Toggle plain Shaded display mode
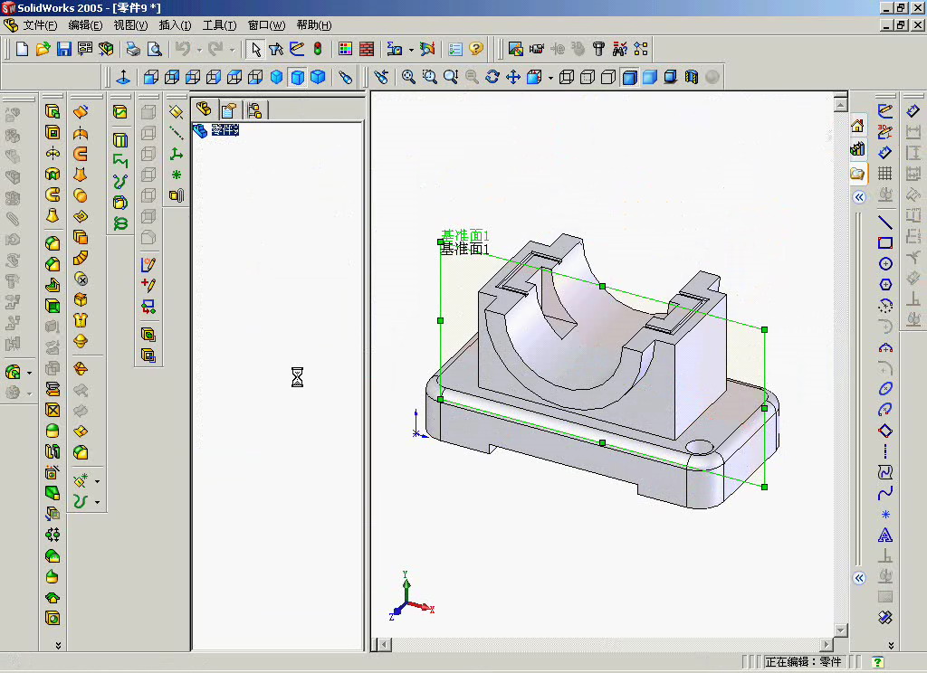The width and height of the screenshot is (927, 673). click(650, 77)
